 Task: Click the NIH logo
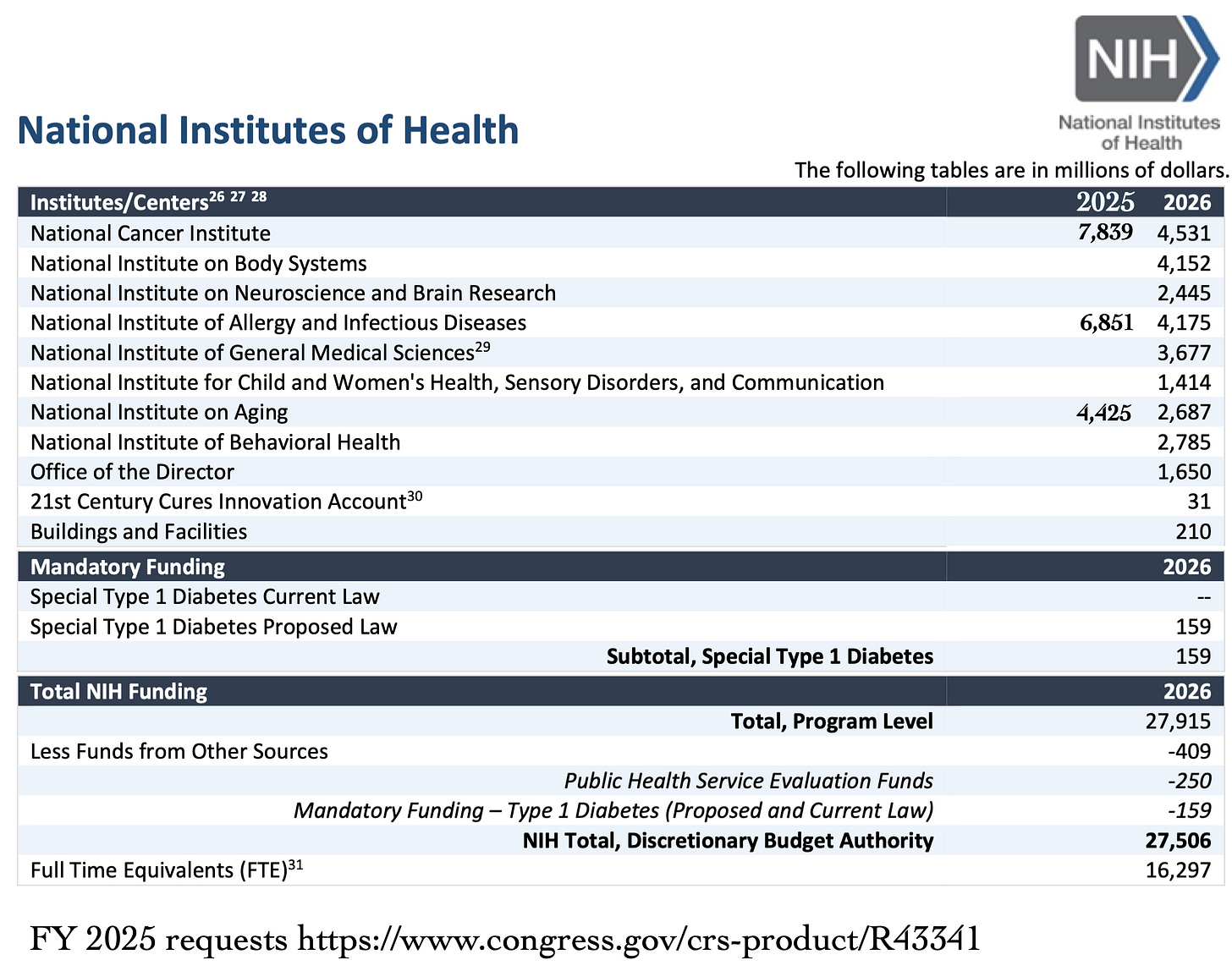click(x=1139, y=84)
